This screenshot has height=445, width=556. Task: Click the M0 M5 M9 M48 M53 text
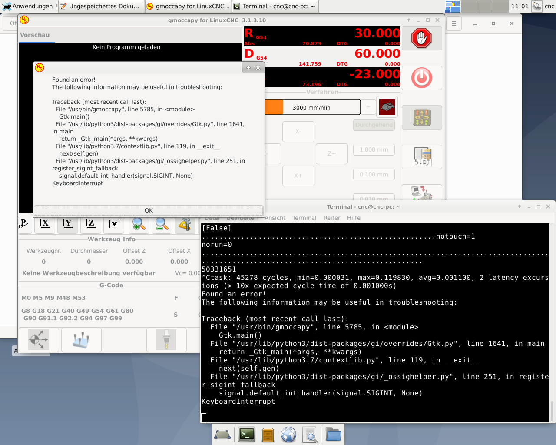click(53, 298)
